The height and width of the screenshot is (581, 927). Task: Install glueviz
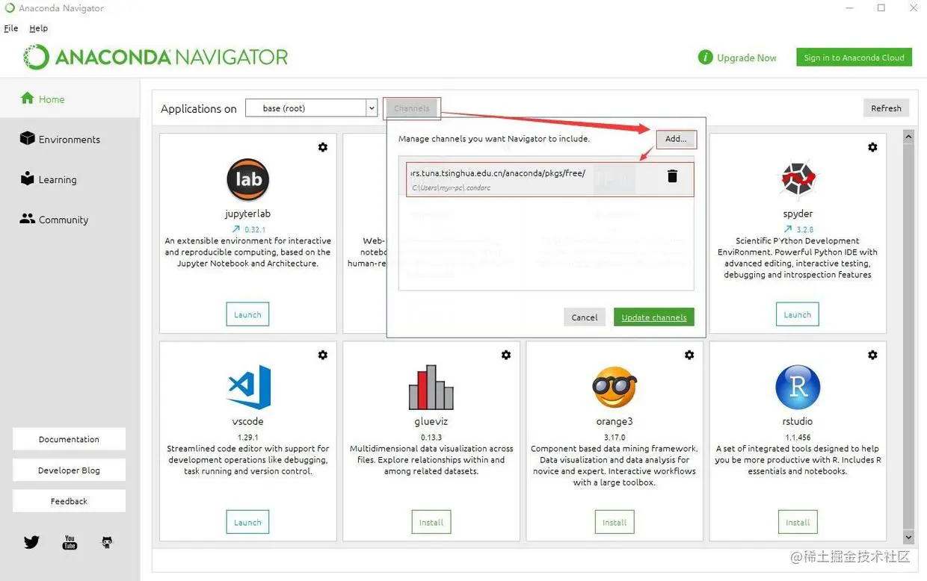point(431,522)
